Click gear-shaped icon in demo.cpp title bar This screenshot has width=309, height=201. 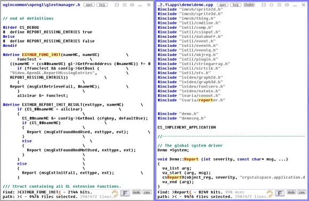(x=272, y=5)
